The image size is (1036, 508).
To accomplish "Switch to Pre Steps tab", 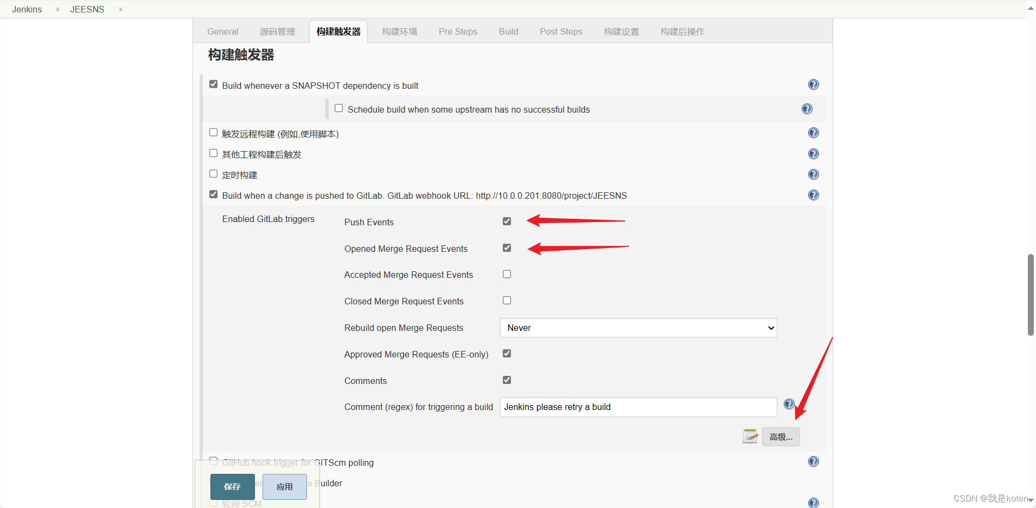I will [458, 31].
